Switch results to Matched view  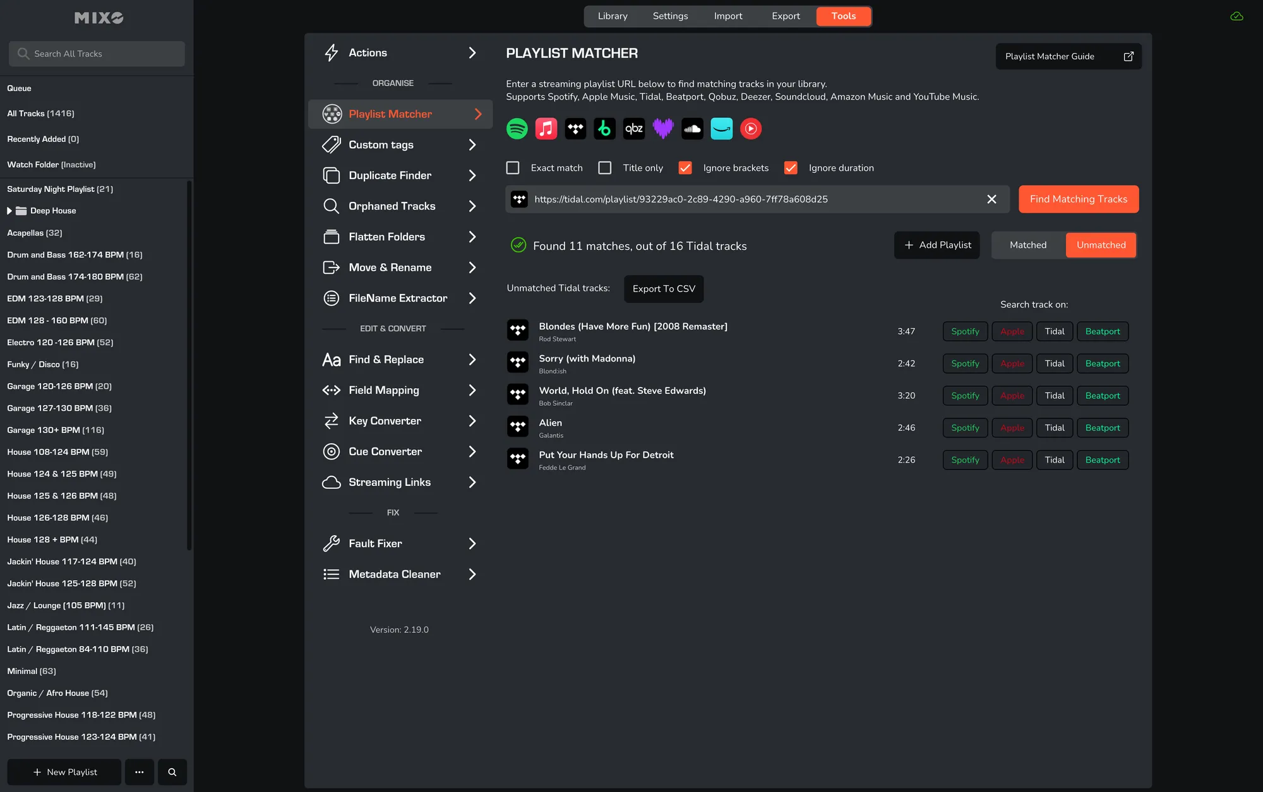click(x=1028, y=245)
